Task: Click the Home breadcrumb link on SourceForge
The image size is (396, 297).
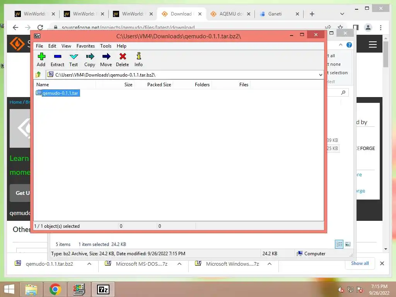Action: pyautogui.click(x=15, y=102)
